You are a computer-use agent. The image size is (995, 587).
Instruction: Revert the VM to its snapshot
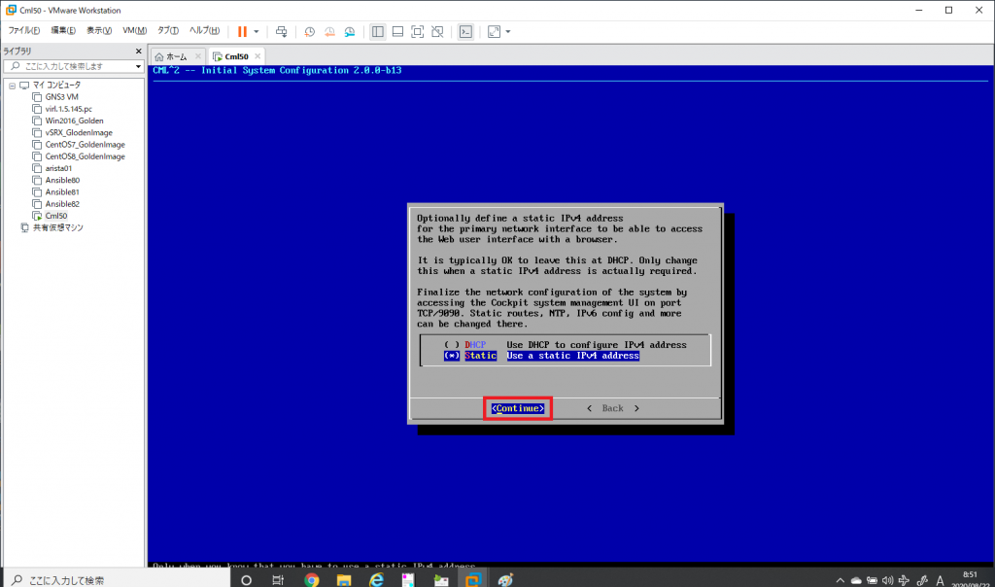[x=330, y=31]
